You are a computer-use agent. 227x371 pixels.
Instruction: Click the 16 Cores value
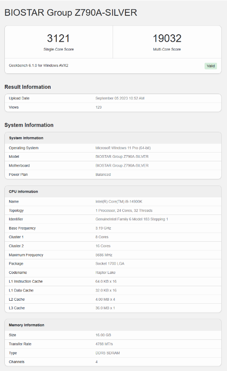pyautogui.click(x=103, y=246)
